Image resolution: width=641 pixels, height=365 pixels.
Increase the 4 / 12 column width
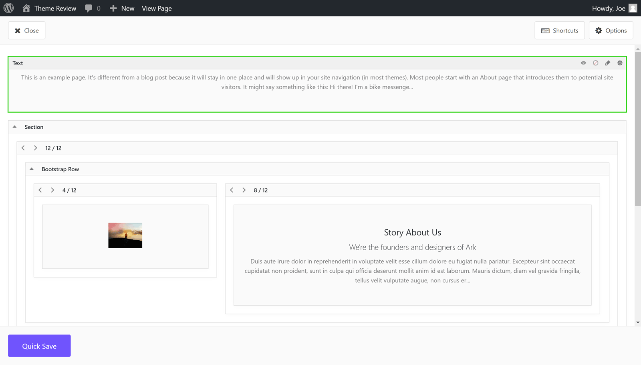click(x=52, y=190)
